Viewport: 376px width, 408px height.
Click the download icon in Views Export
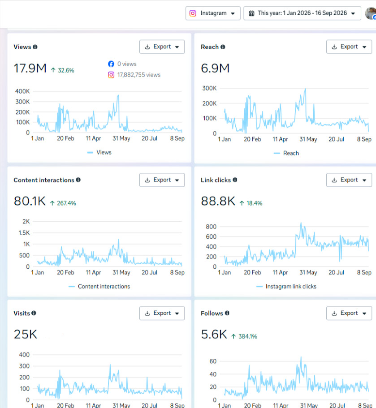[147, 47]
